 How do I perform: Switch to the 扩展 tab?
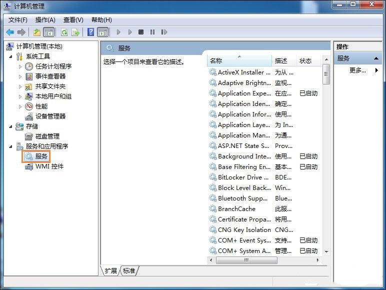point(111,271)
